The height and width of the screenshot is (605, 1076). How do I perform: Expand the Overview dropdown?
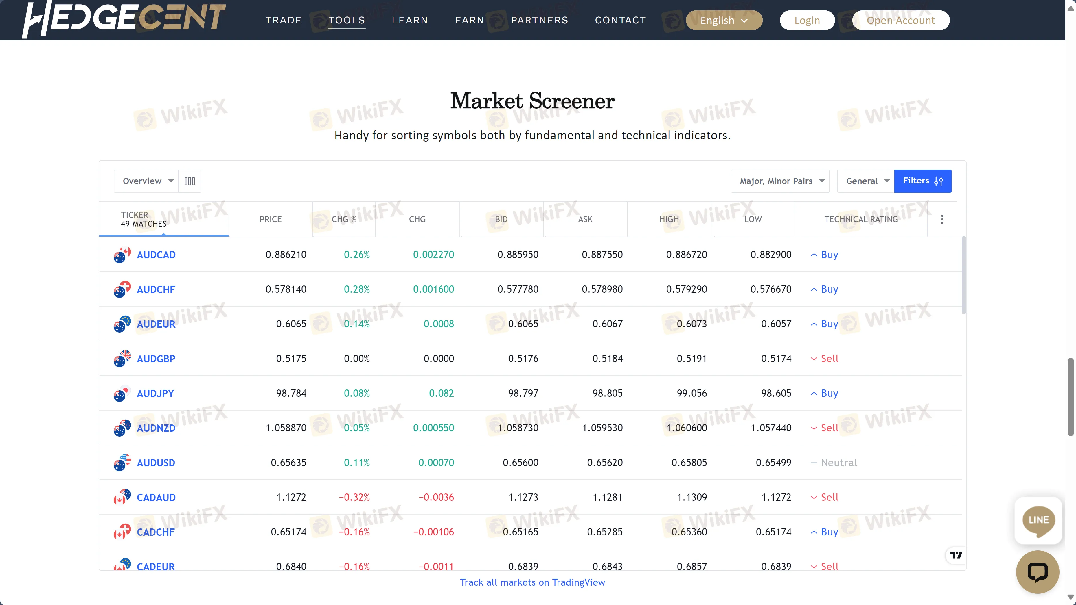point(146,181)
